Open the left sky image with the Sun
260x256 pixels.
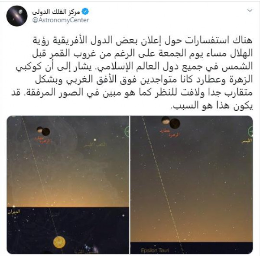coord(68,185)
